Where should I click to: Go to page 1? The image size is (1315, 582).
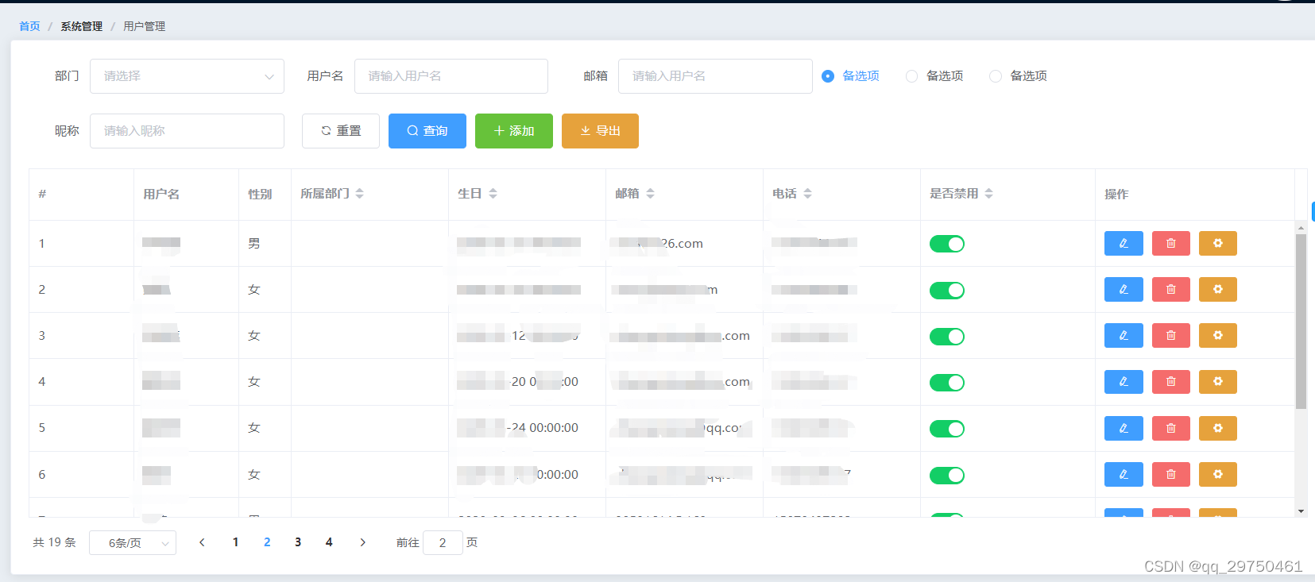tap(235, 542)
